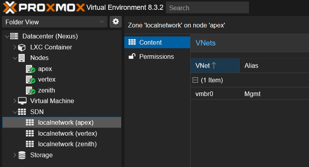Open the Folder View dropdown
309x167 pixels.
click(x=55, y=22)
